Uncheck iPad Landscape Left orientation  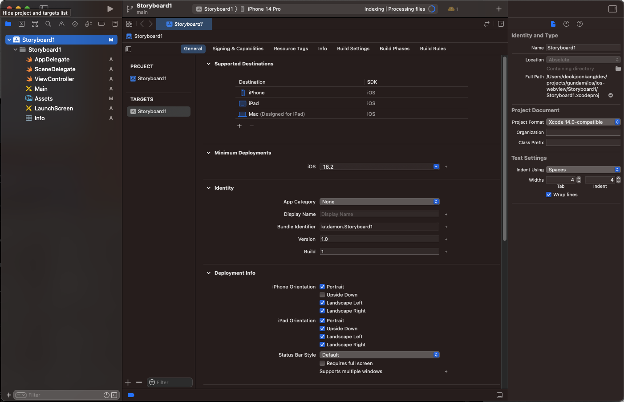[322, 337]
